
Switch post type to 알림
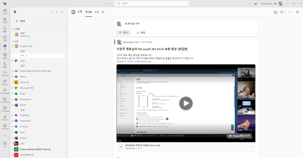141,32
